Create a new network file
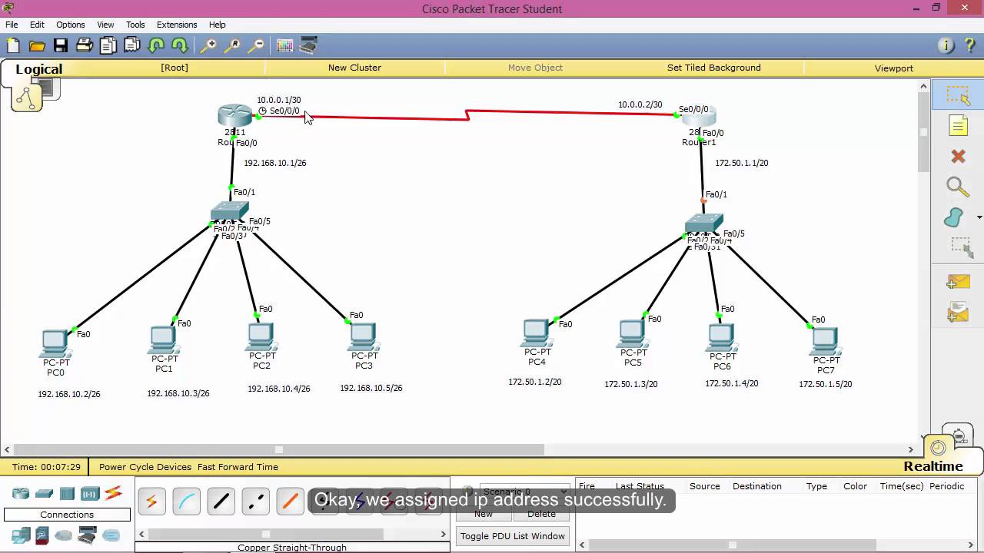This screenshot has width=984, height=553. click(x=13, y=45)
